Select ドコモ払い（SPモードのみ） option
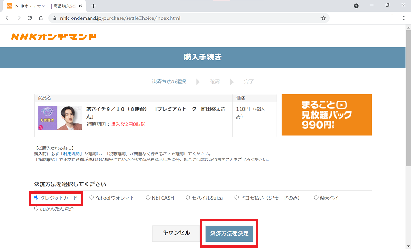Image resolution: width=411 pixels, height=249 pixels. 237,197
